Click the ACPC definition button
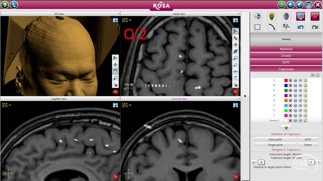Image resolution: width=323 pixels, height=181 pixels. 308,139
